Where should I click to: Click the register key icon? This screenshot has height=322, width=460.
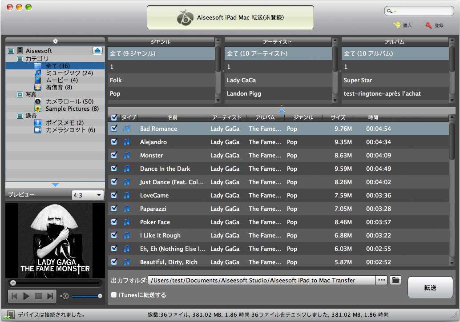coord(429,25)
